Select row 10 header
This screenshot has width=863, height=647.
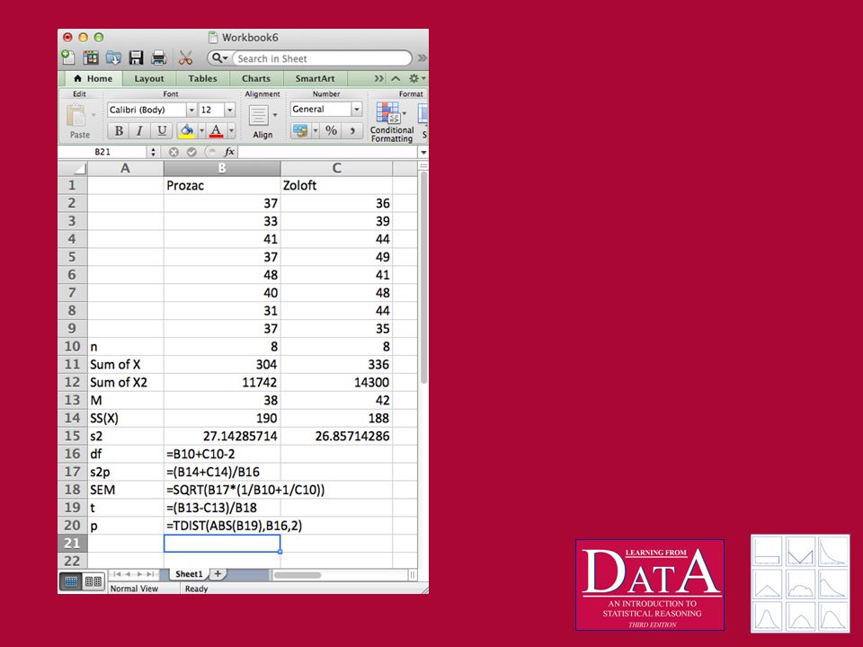point(73,347)
